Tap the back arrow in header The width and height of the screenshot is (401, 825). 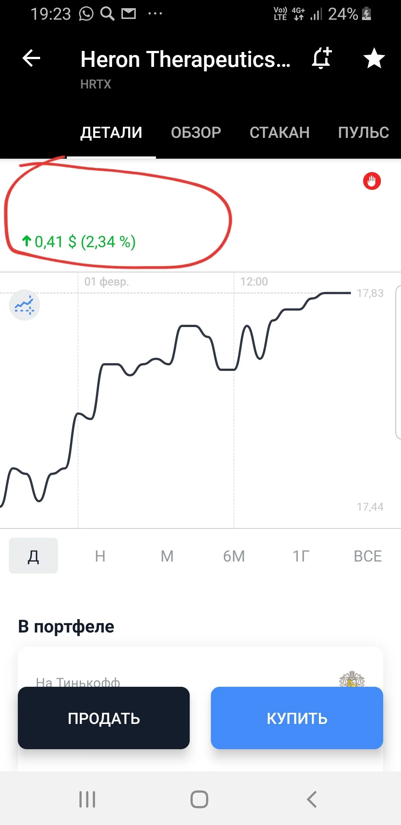click(x=31, y=58)
